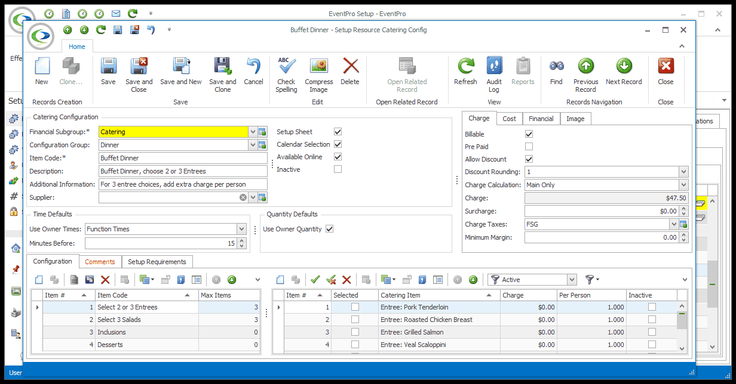Run Check Spelling from the ribbon
736x384 pixels.
pos(287,75)
